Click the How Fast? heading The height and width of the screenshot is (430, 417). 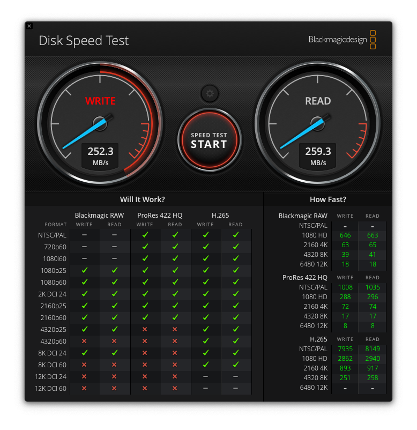pyautogui.click(x=328, y=199)
